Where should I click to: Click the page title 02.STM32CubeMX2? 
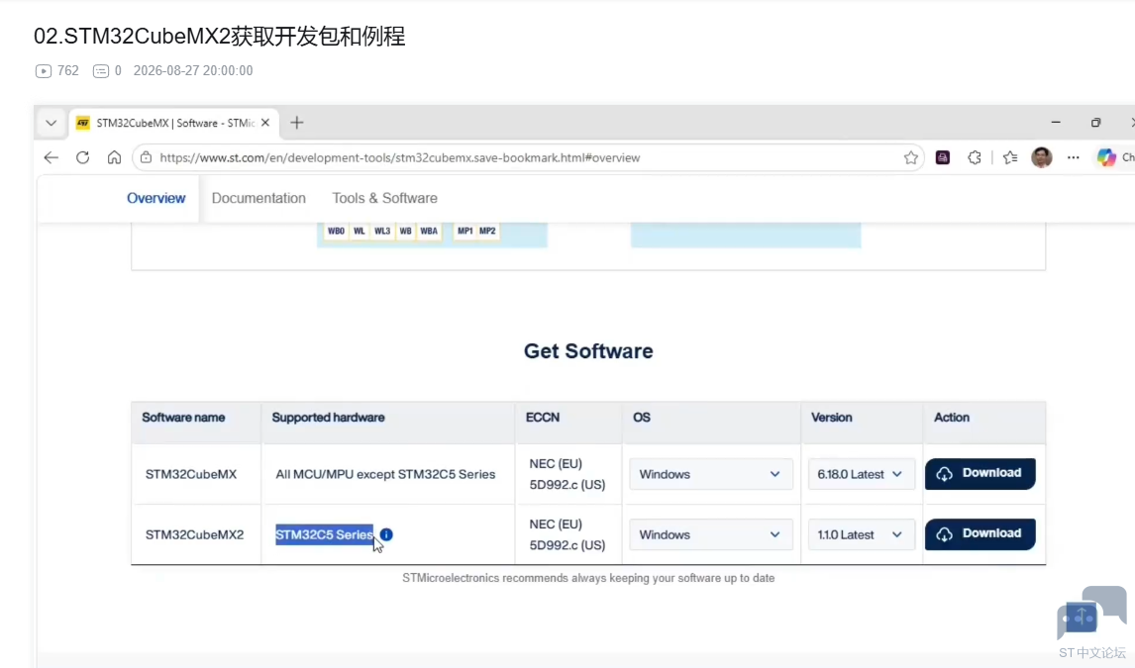pyautogui.click(x=219, y=37)
